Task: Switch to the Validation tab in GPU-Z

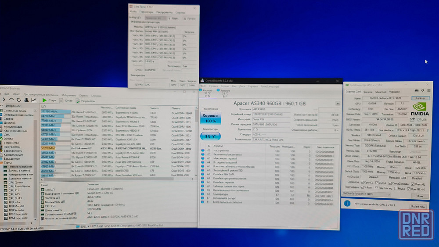Action: coord(394,92)
